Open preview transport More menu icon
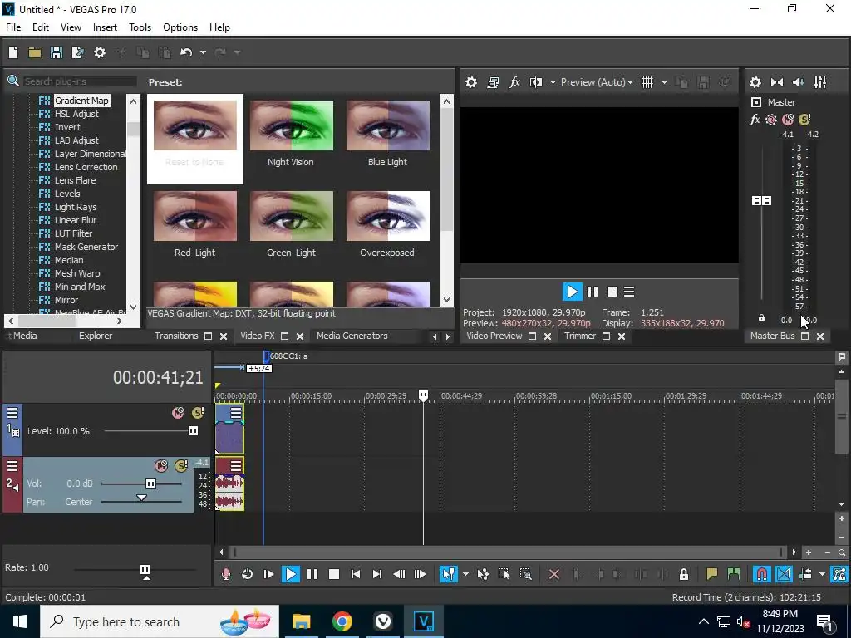Image resolution: width=851 pixels, height=638 pixels. click(x=629, y=292)
